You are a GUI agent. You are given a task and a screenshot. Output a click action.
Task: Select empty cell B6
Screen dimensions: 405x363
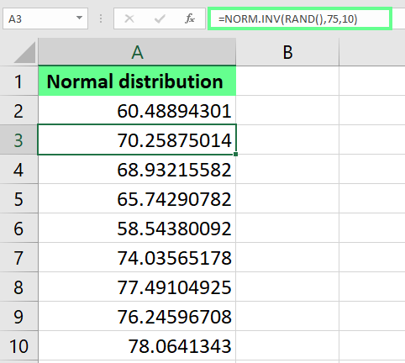tap(287, 229)
